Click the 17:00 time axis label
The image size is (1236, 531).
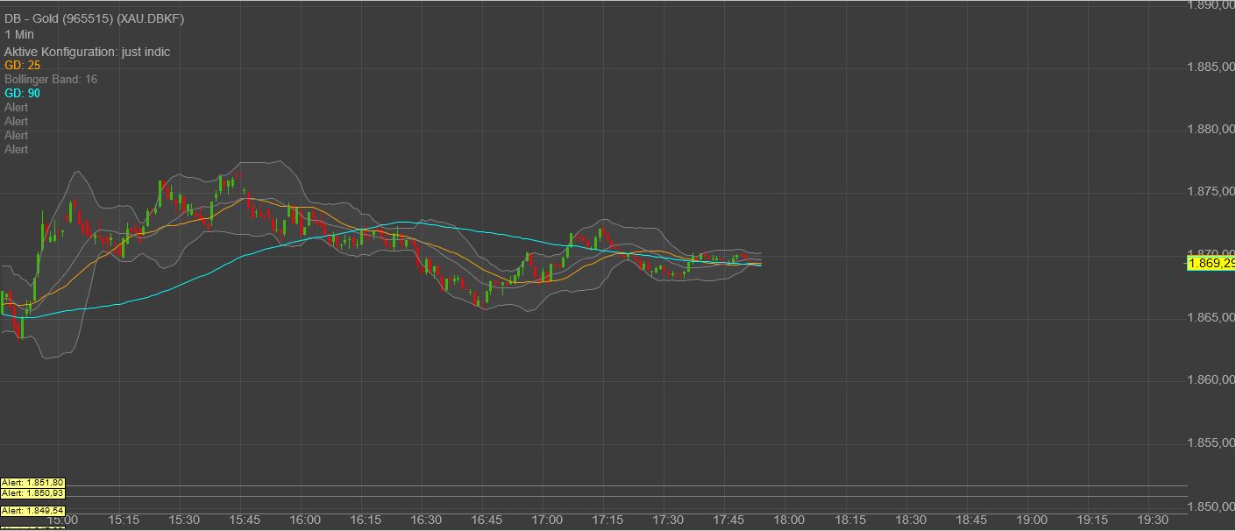547,520
